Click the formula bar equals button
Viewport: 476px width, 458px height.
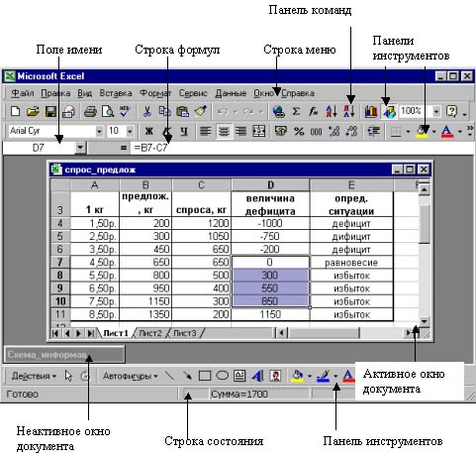tap(124, 148)
